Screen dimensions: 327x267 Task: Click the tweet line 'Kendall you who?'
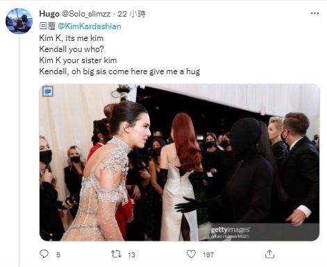(x=72, y=49)
